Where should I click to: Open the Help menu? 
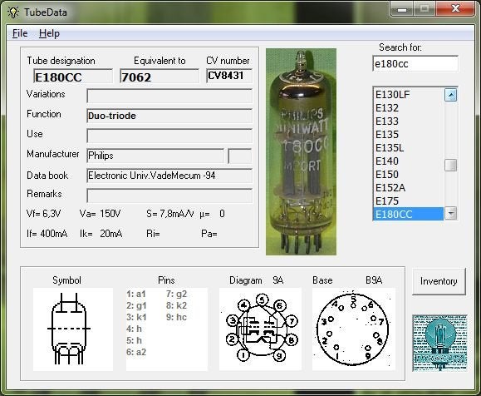(49, 33)
